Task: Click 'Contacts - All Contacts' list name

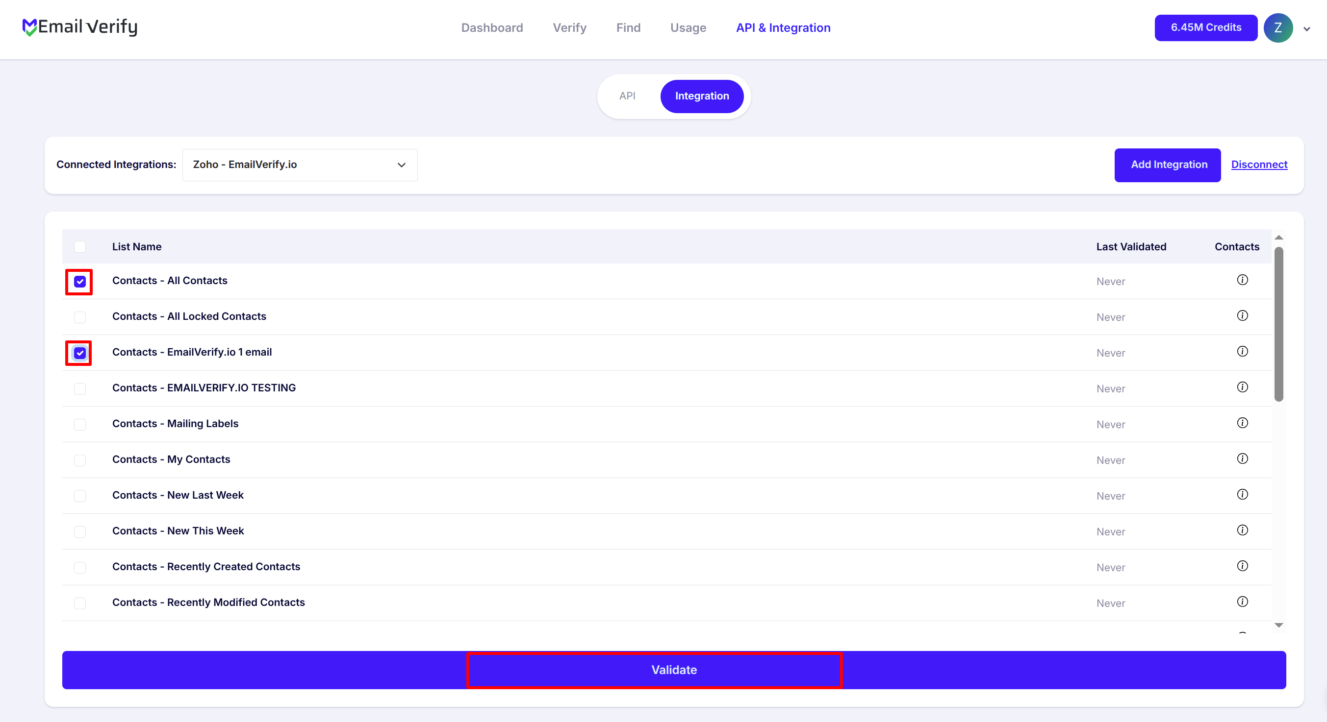Action: tap(170, 281)
